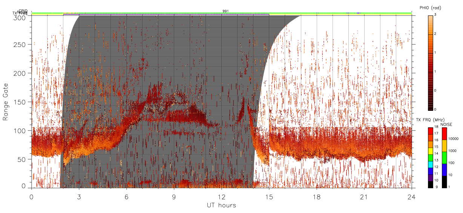This screenshot has width=463, height=213.
Task: Click TX FRQ legend label 14
Action: 437,153
